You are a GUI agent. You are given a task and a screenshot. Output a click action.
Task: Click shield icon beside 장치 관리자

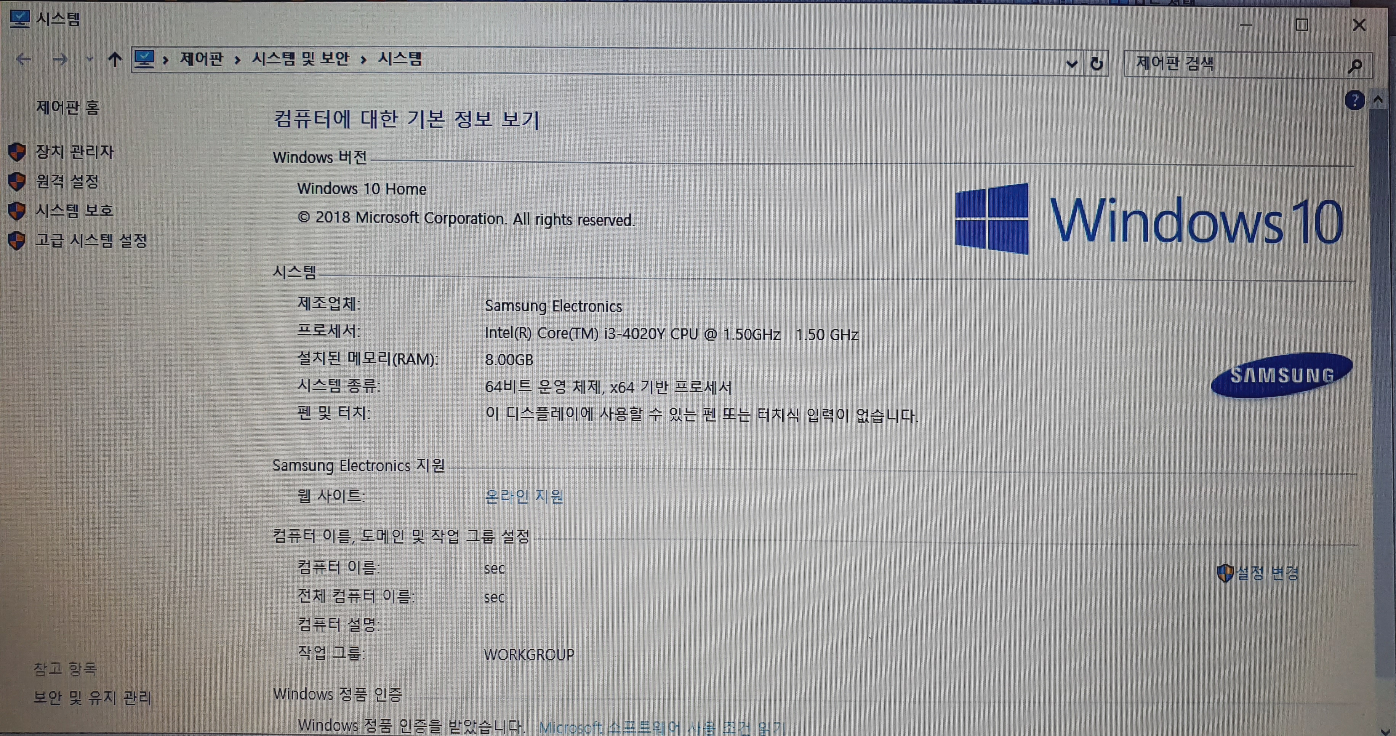click(18, 152)
